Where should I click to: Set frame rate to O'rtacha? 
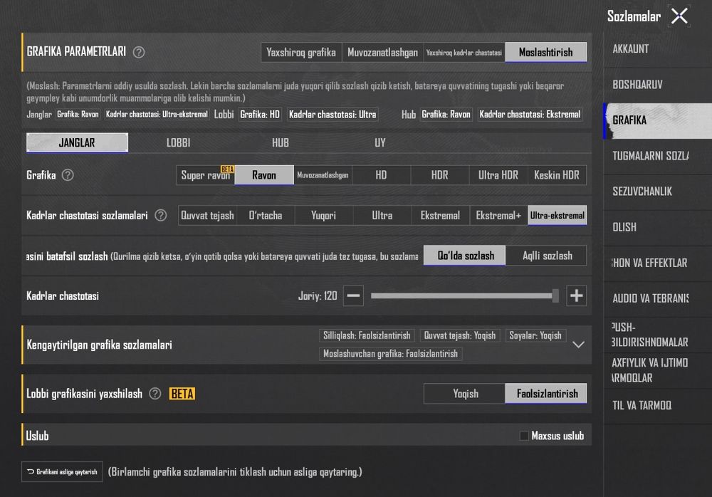point(266,215)
